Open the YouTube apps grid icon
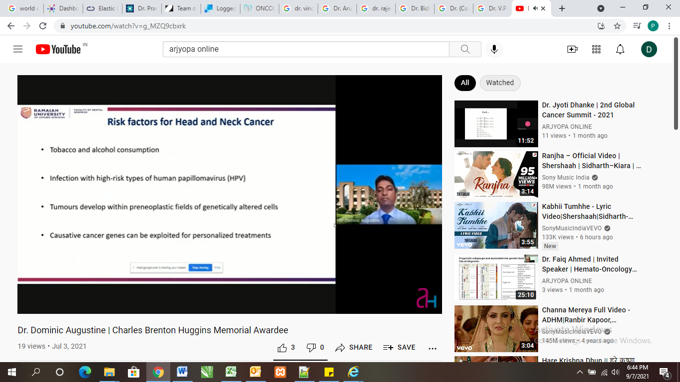 (x=596, y=49)
